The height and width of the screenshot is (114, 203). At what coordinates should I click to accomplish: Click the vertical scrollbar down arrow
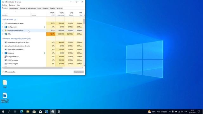tap(84, 66)
